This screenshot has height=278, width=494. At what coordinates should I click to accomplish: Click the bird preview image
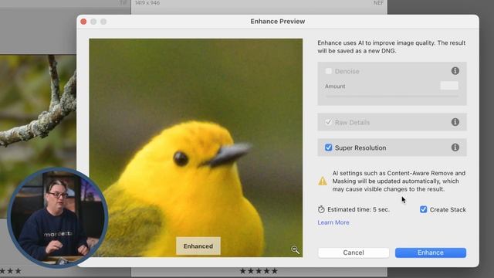pyautogui.click(x=195, y=147)
